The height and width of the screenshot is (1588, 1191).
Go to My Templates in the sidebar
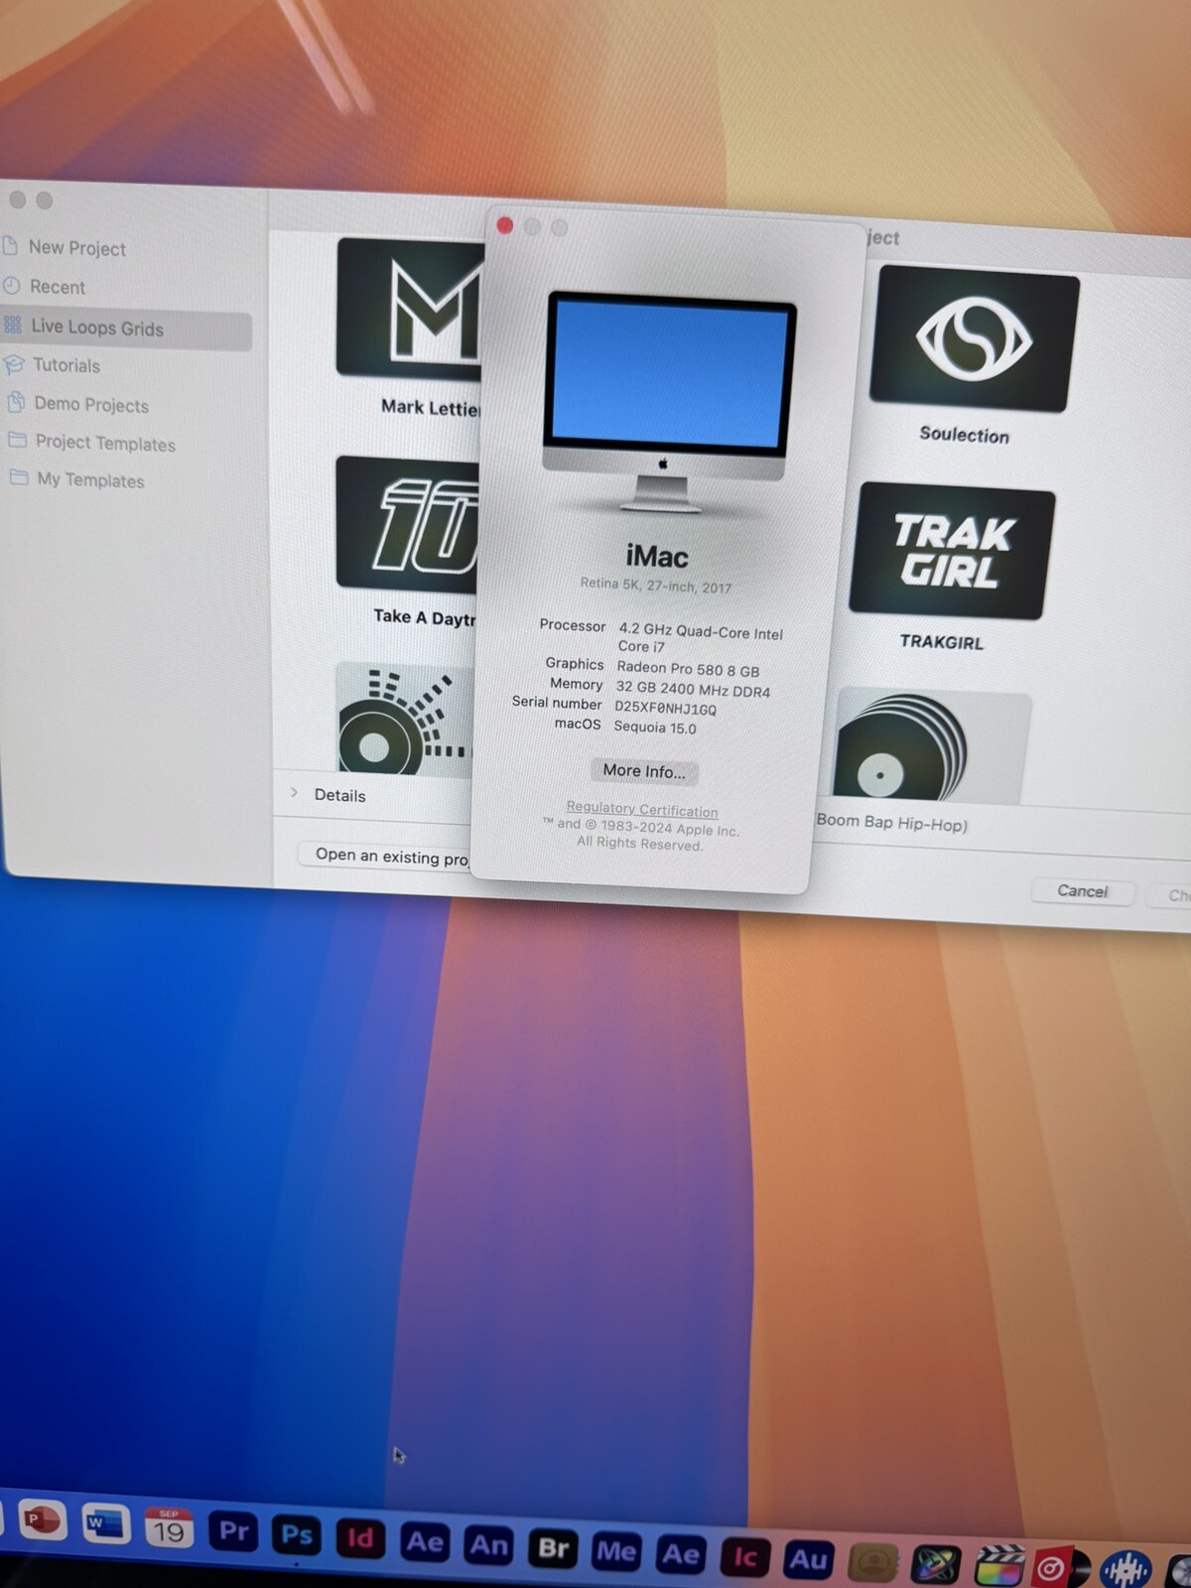click(89, 480)
